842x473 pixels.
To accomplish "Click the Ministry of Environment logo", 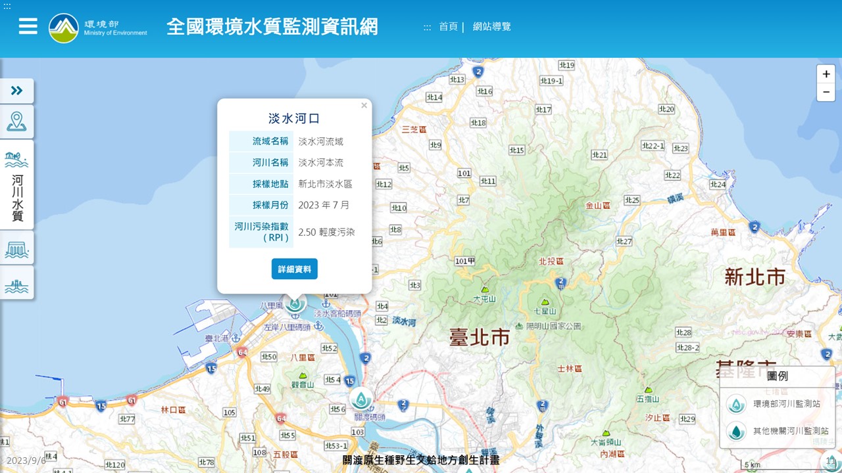I will (x=98, y=28).
